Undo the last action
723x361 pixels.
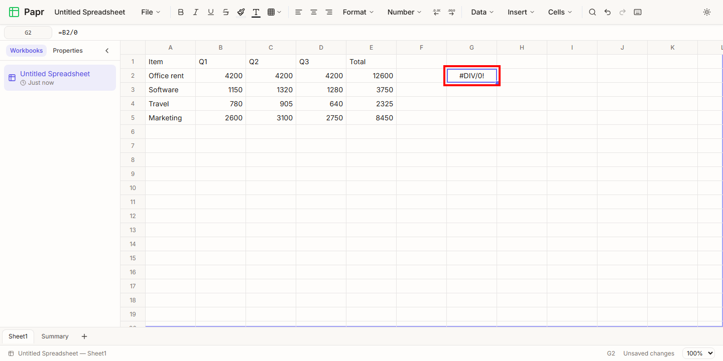point(608,12)
